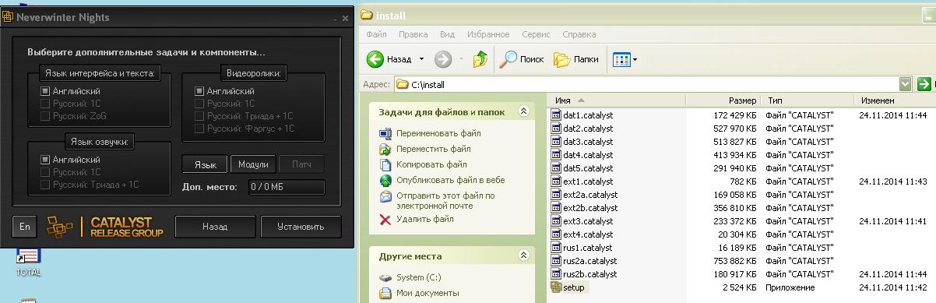This screenshot has width=936, height=303.
Task: Select the ext3.catalyst file
Action: point(582,220)
